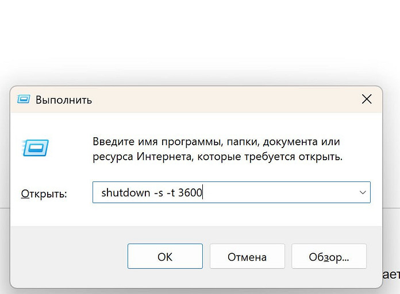The image size is (400, 294).
Task: Open the Обзор... file browser
Action: click(x=329, y=256)
